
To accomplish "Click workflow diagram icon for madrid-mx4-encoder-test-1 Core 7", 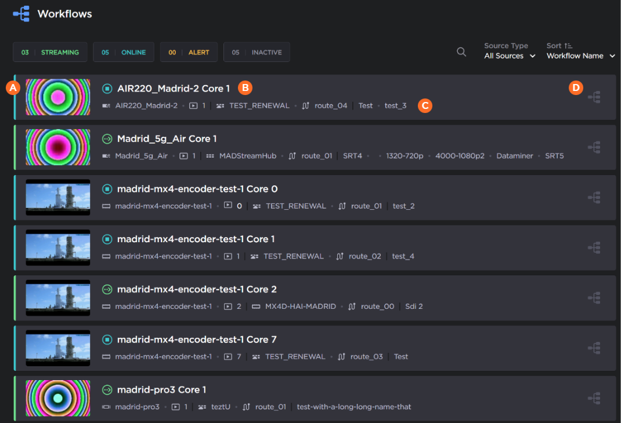I will point(594,348).
